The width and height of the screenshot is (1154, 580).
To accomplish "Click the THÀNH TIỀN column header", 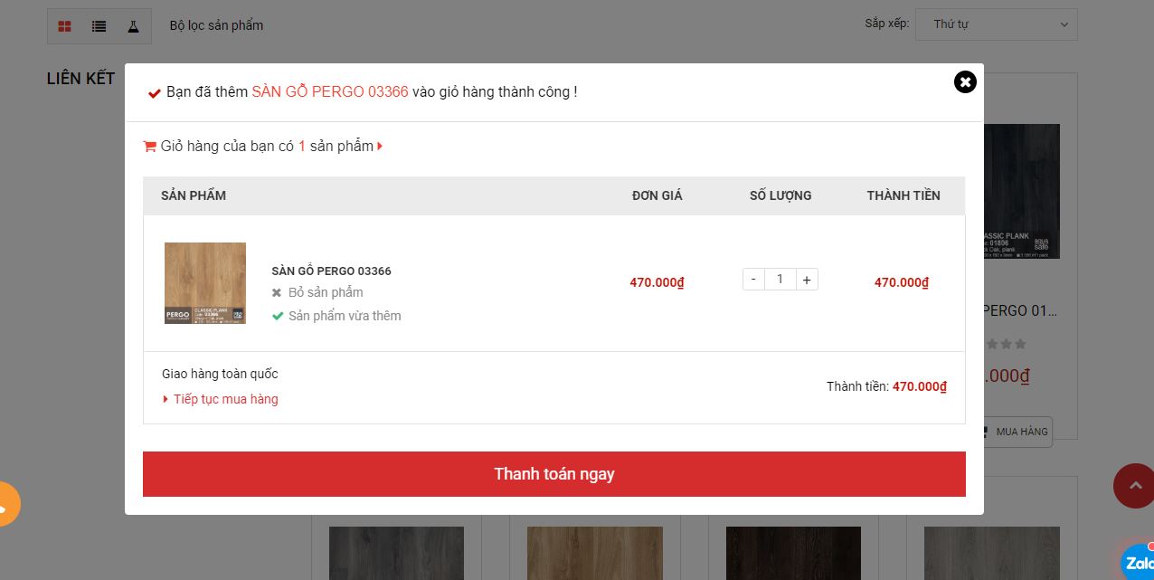I will pyautogui.click(x=903, y=195).
